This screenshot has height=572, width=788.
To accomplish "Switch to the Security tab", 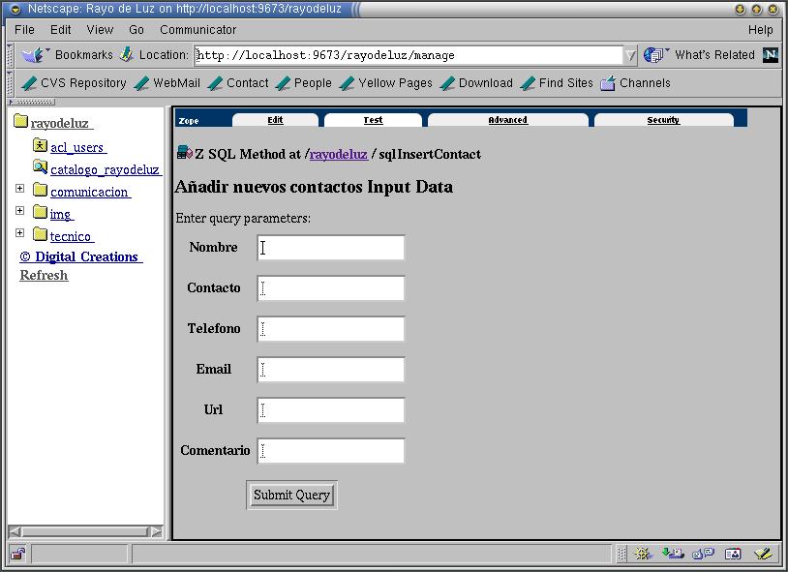I will (x=663, y=120).
